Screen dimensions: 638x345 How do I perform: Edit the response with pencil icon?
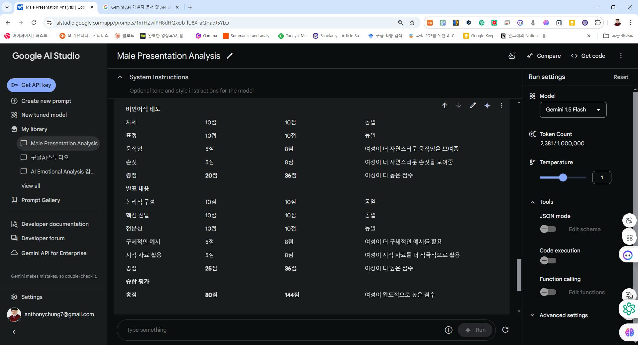pyautogui.click(x=473, y=105)
